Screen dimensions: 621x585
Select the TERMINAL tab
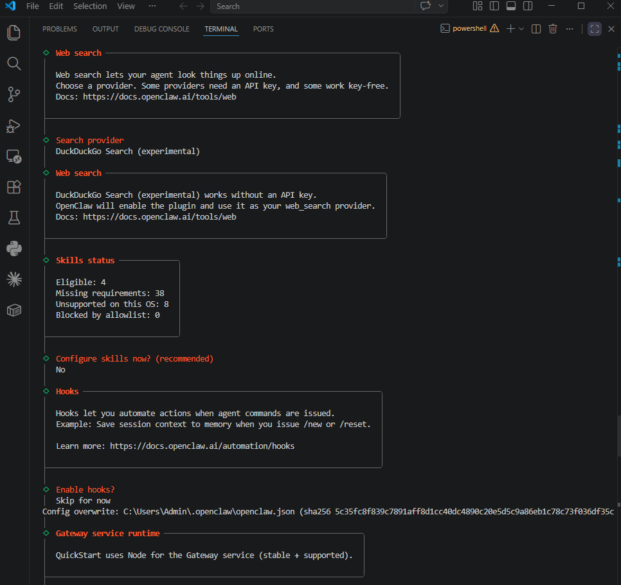pyautogui.click(x=221, y=29)
